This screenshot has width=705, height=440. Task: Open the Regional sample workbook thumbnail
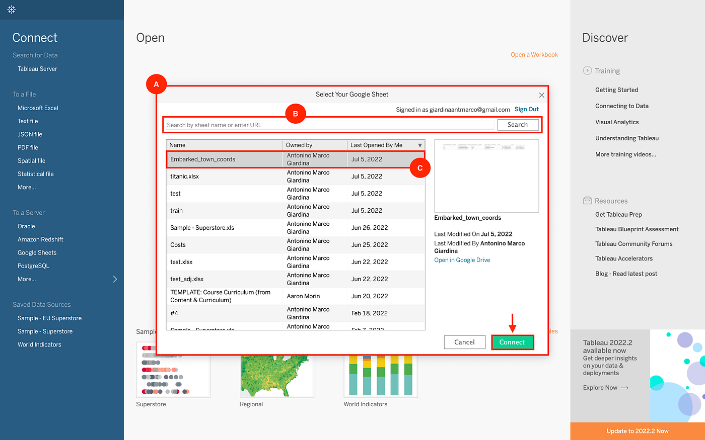point(276,375)
